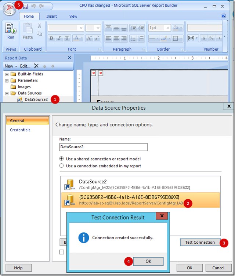This screenshot has width=235, height=276.
Task: Open the font name dropdown
Action: click(81, 28)
